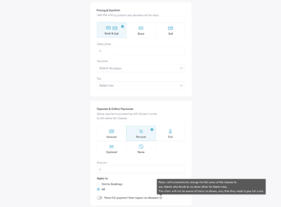Click the Percent selected checkmark badge

pyautogui.click(x=152, y=130)
